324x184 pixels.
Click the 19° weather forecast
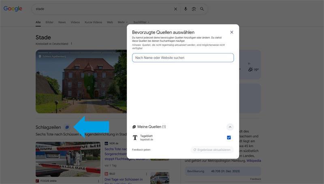[x=254, y=69]
